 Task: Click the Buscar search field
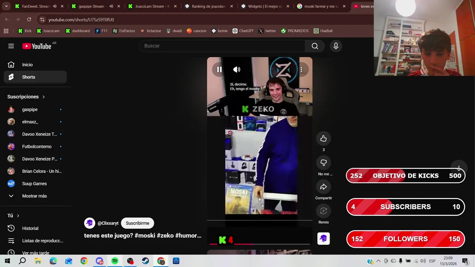coord(222,46)
